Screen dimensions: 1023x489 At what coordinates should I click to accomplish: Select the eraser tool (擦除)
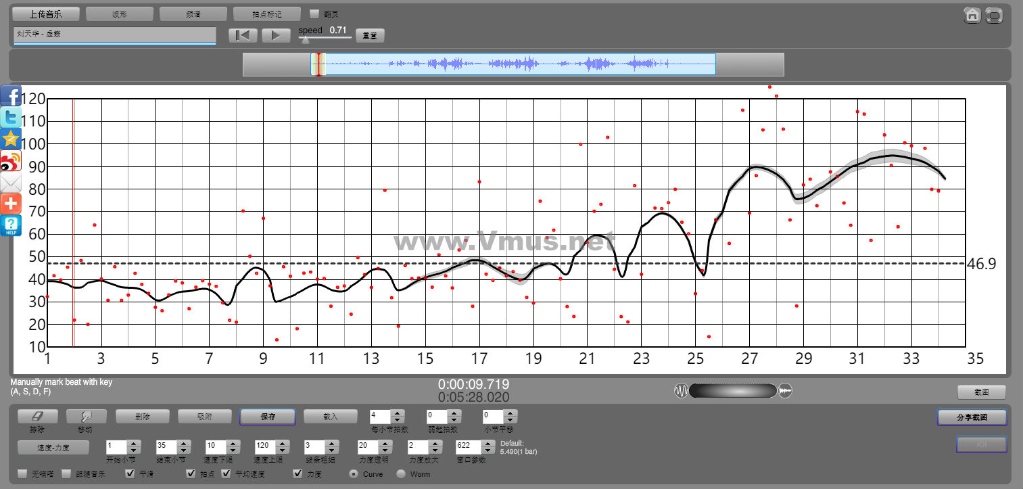click(38, 417)
